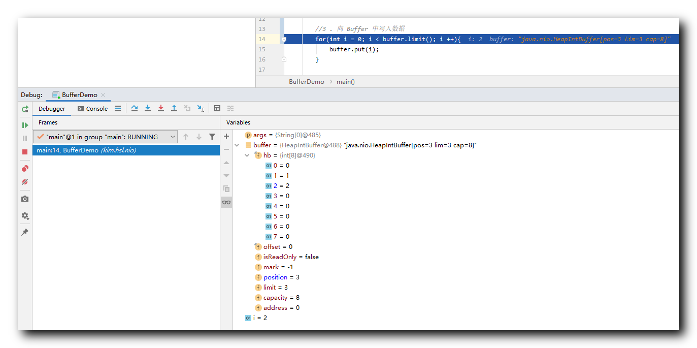
Task: Select the address = 0 field
Action: [456, 308]
